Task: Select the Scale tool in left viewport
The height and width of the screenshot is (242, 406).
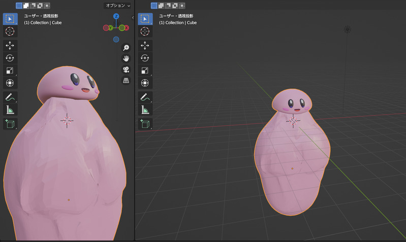Action: pyautogui.click(x=10, y=71)
